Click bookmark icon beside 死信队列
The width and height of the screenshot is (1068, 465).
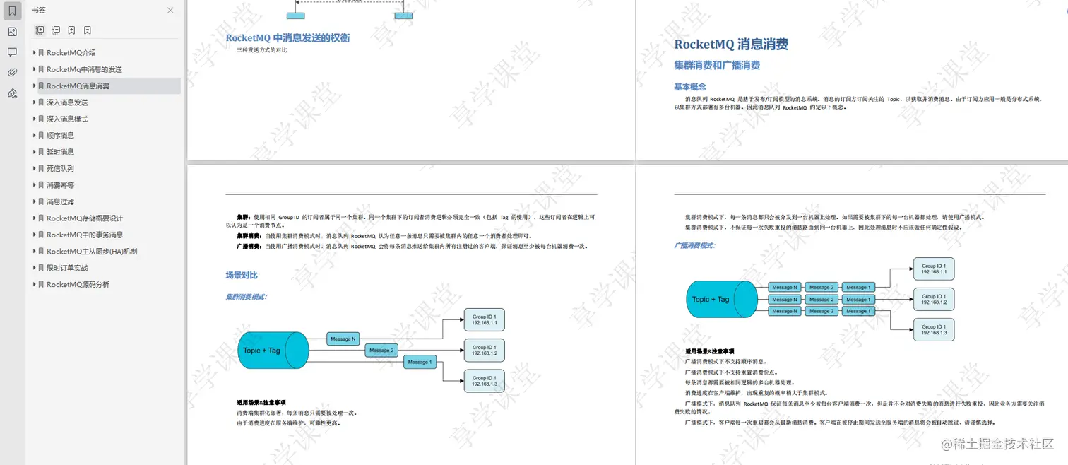(x=41, y=169)
